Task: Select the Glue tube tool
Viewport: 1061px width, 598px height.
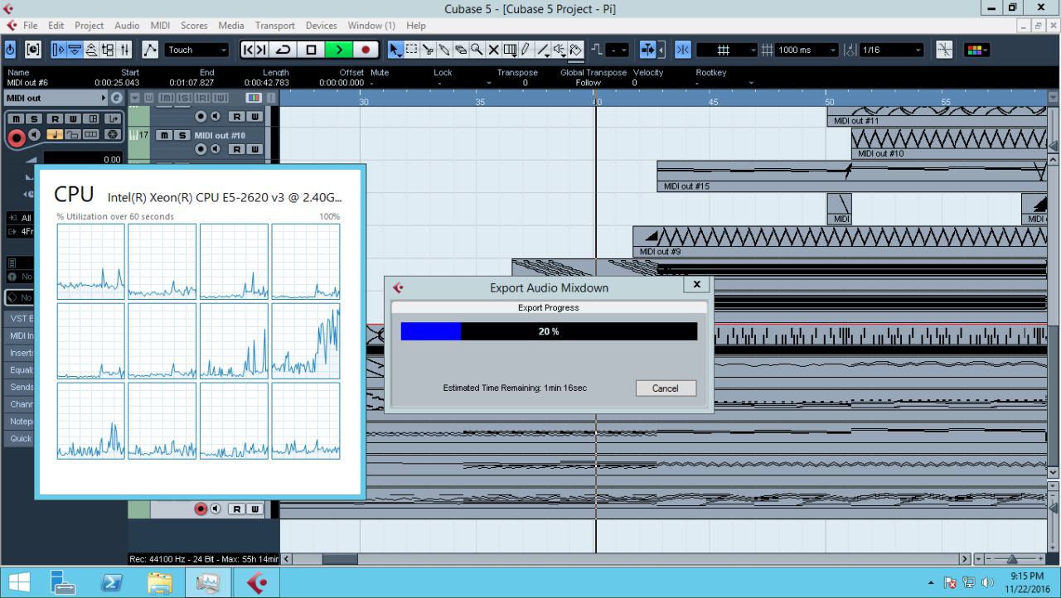Action: coord(444,50)
